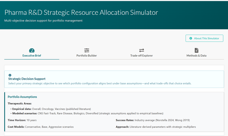Click the Empirical data bullet item
This screenshot has height=136, width=228.
pyautogui.click(x=51, y=109)
